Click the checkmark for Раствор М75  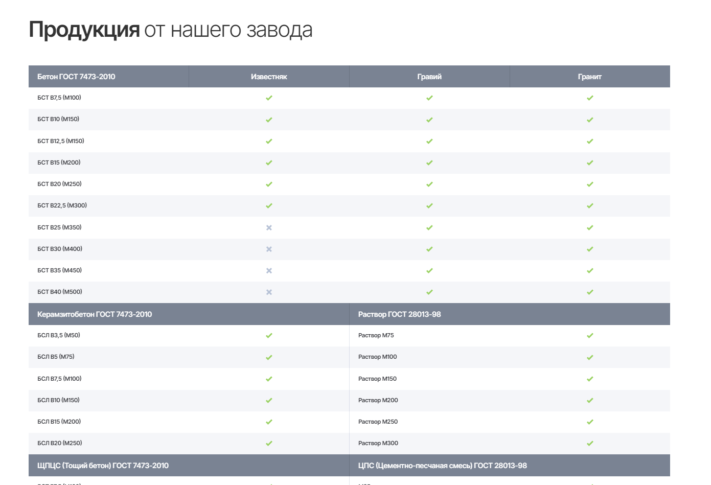(590, 336)
